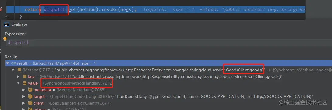332x110 pixels.
Task: Expand the client LoadBalancerFeignClient node
Action: click(x=24, y=103)
